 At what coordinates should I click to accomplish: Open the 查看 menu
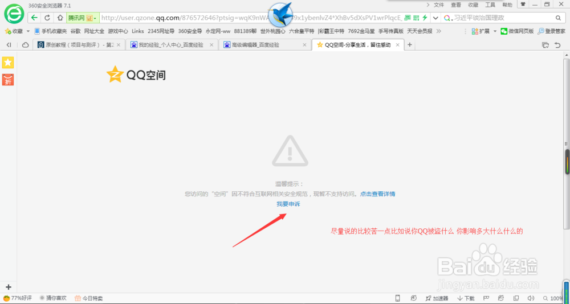click(x=456, y=5)
